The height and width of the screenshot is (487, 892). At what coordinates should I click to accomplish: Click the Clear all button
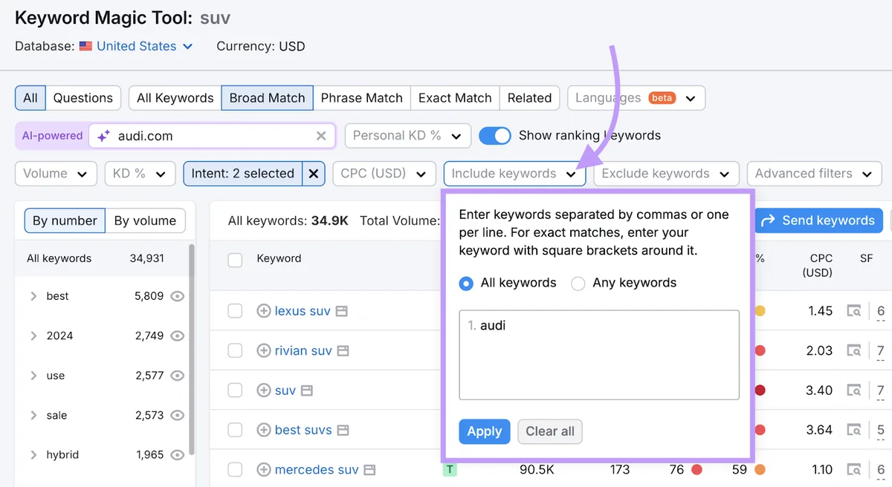(x=550, y=431)
